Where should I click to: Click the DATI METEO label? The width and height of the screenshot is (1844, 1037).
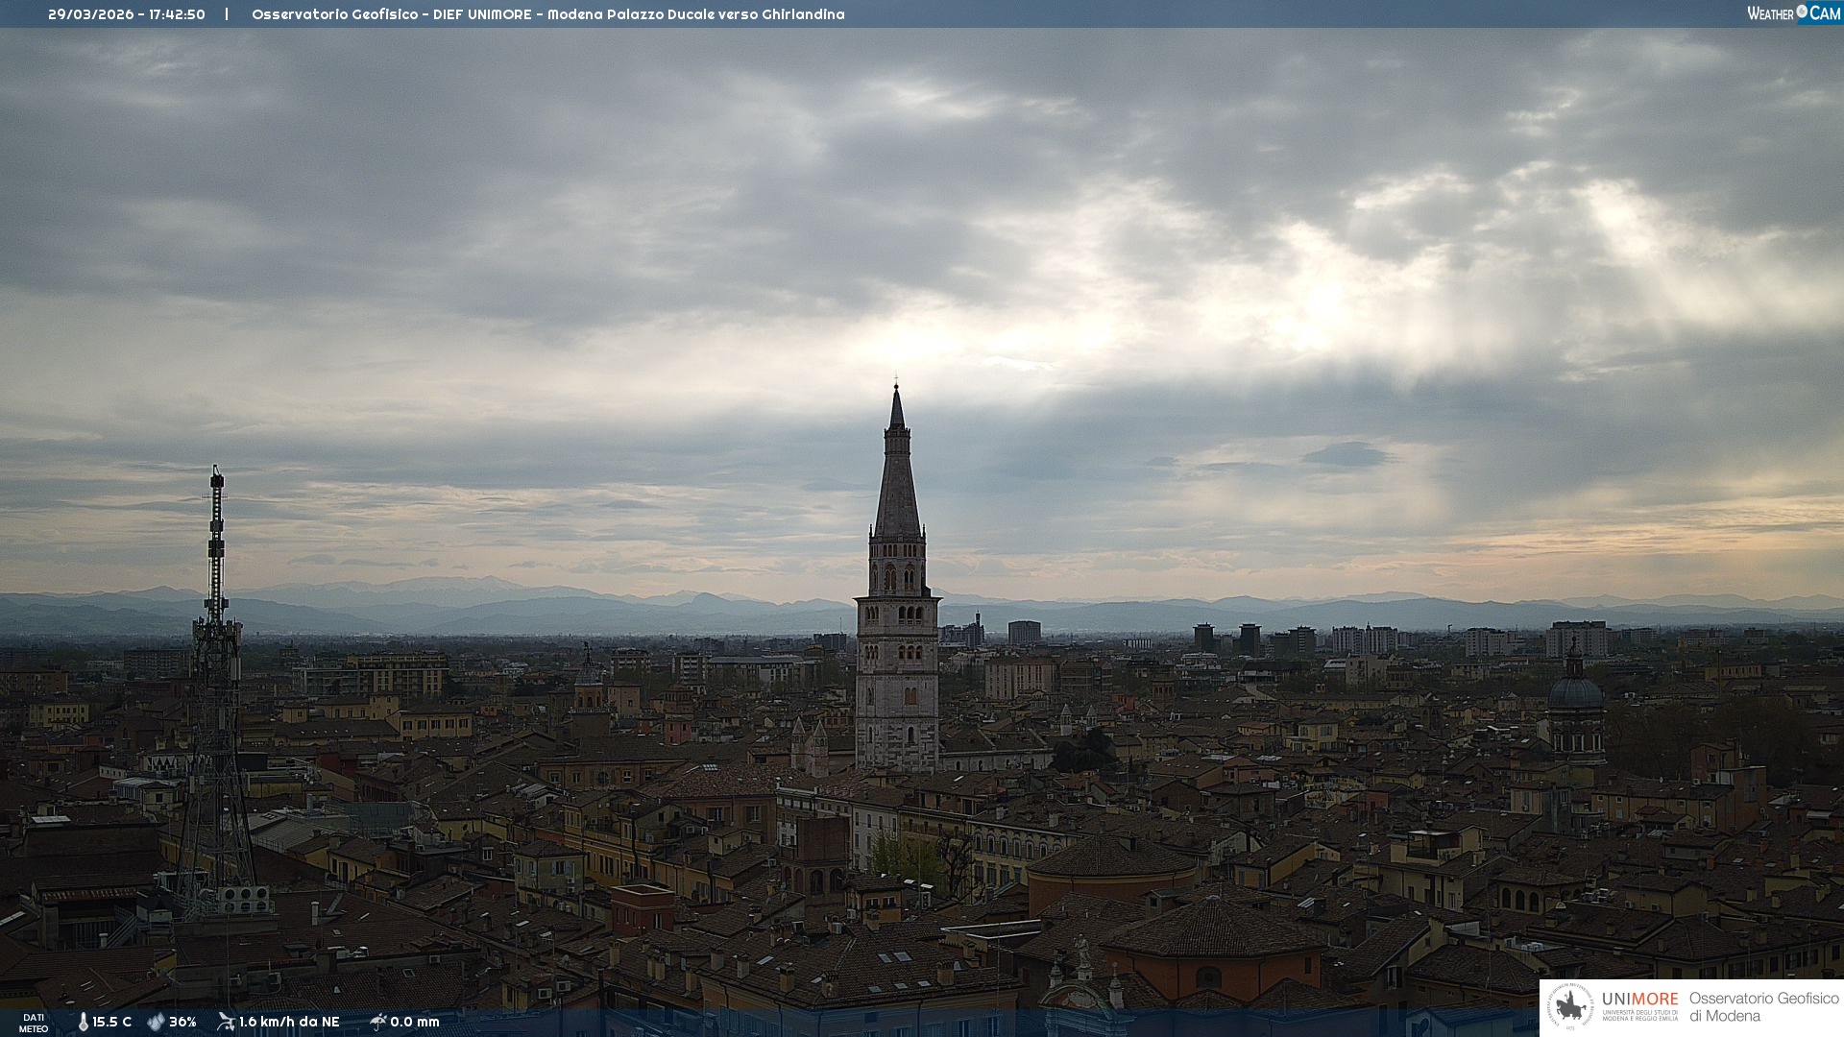tap(34, 1023)
